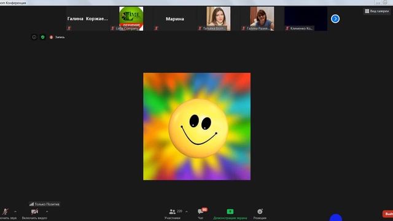Viewport: 393px width, 221px height.
Task: Select Татьяна's video thumbnail
Action: (x=219, y=19)
